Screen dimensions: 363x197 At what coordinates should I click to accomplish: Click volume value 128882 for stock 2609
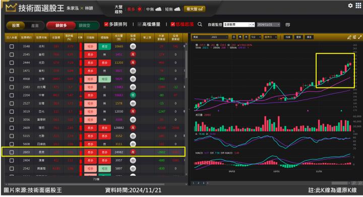[x=119, y=128]
